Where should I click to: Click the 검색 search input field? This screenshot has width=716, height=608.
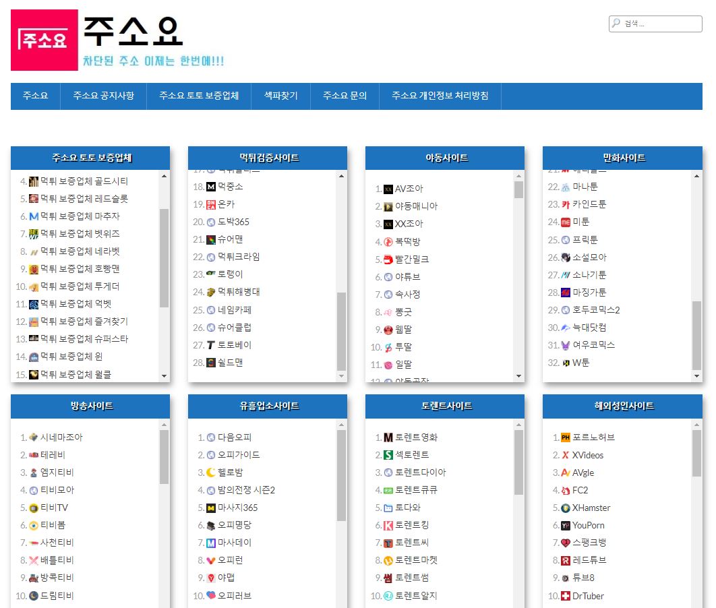[x=655, y=24]
